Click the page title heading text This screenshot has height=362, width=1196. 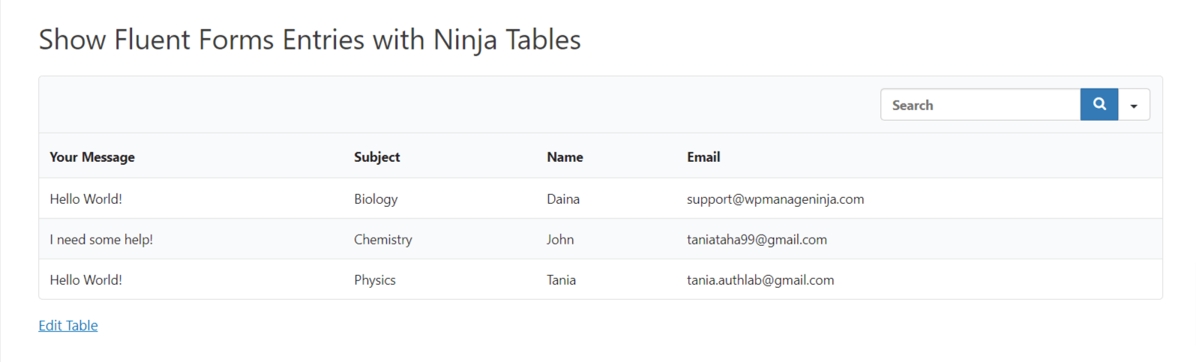(x=310, y=40)
